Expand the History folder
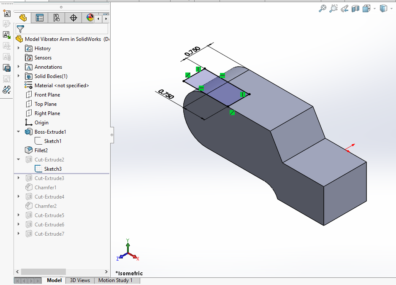Image resolution: width=396 pixels, height=285 pixels. click(19, 48)
